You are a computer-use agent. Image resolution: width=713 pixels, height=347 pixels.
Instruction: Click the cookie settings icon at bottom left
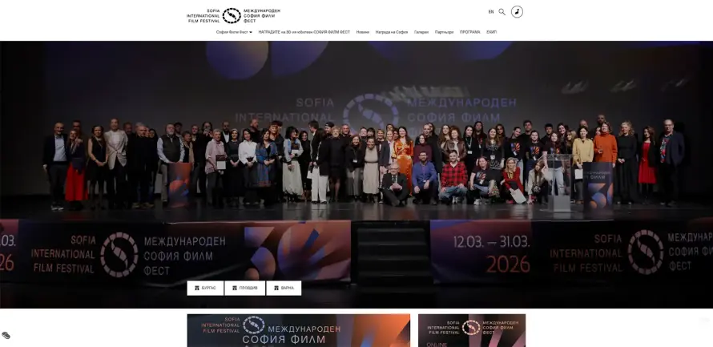click(x=6, y=335)
